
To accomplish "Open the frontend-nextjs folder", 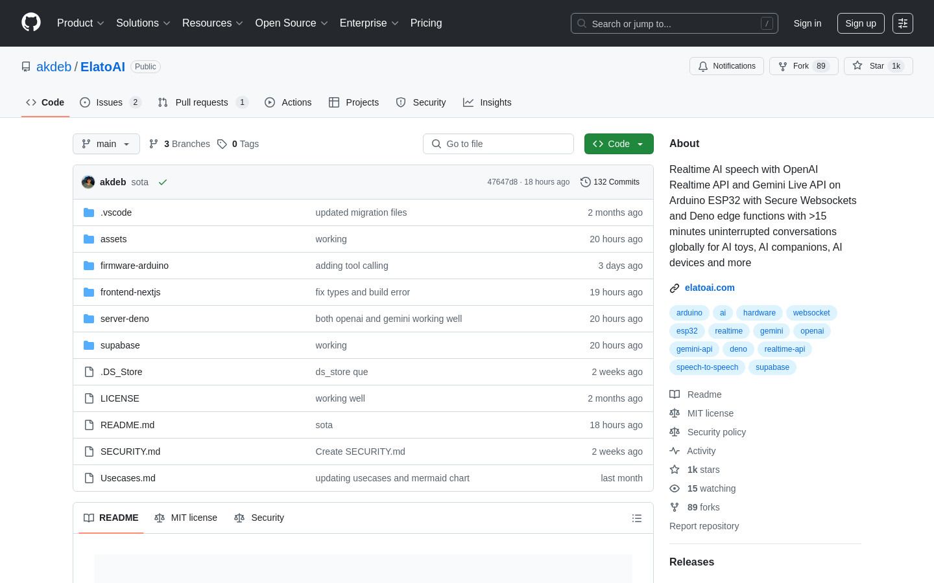I will point(130,292).
